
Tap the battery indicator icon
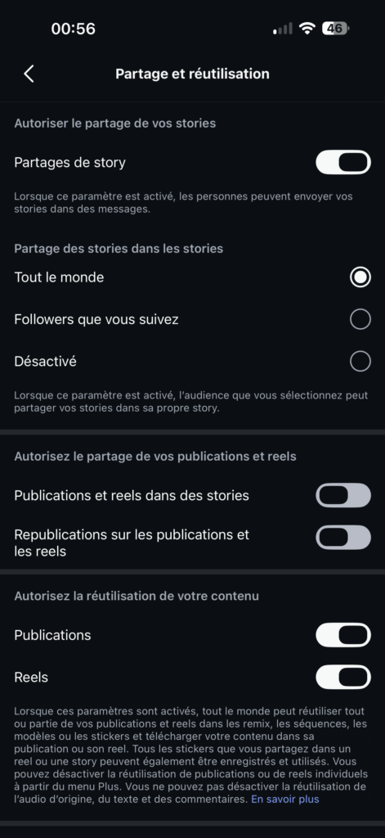pos(335,28)
